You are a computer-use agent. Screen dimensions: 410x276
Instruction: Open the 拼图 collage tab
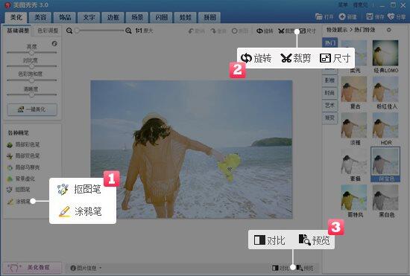[x=209, y=17]
